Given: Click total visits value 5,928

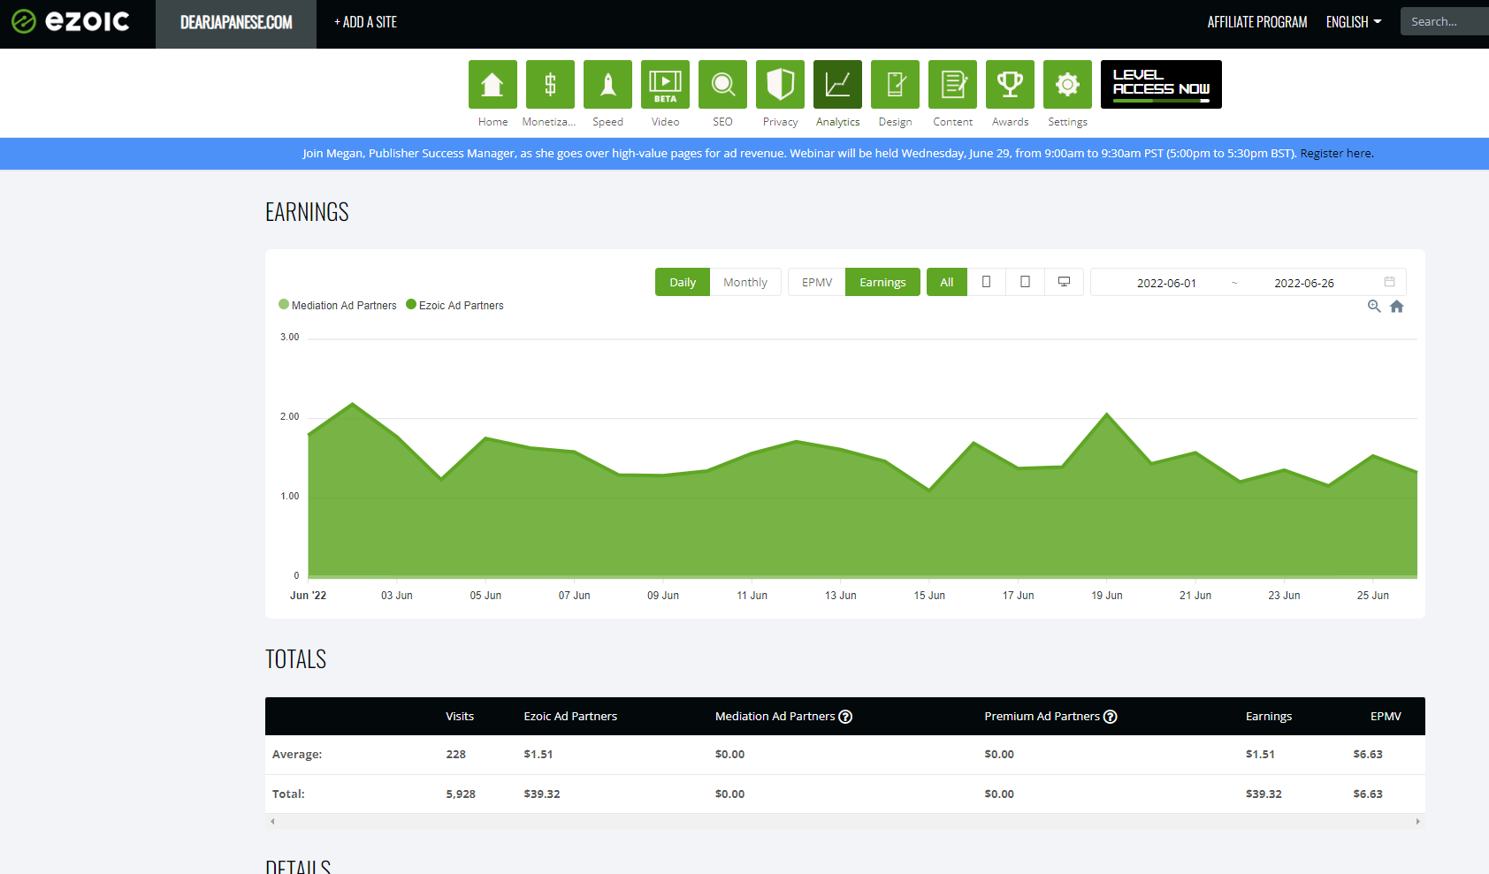Looking at the screenshot, I should (461, 794).
